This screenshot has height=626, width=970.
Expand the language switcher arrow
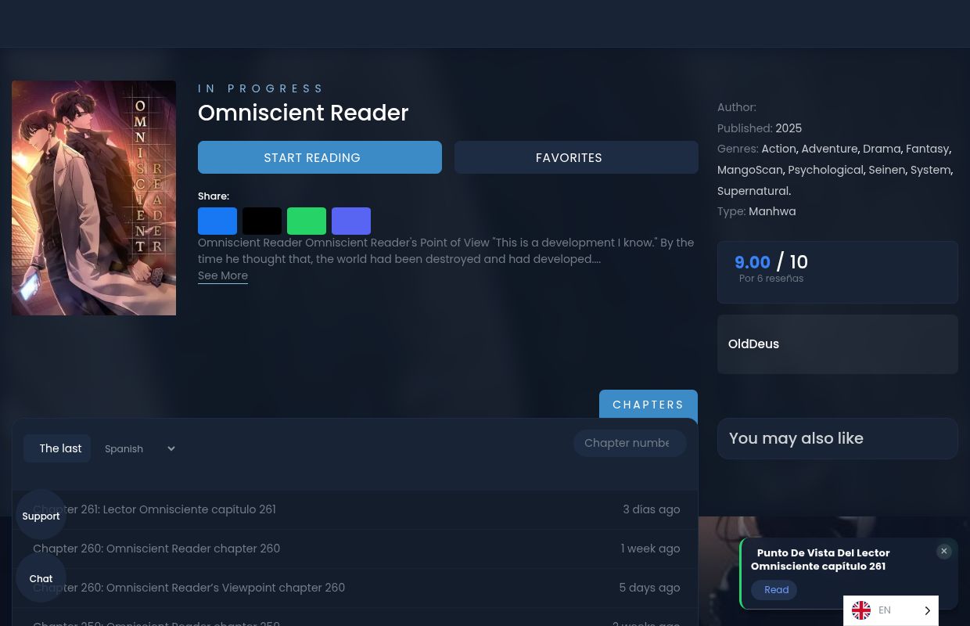coord(928,610)
